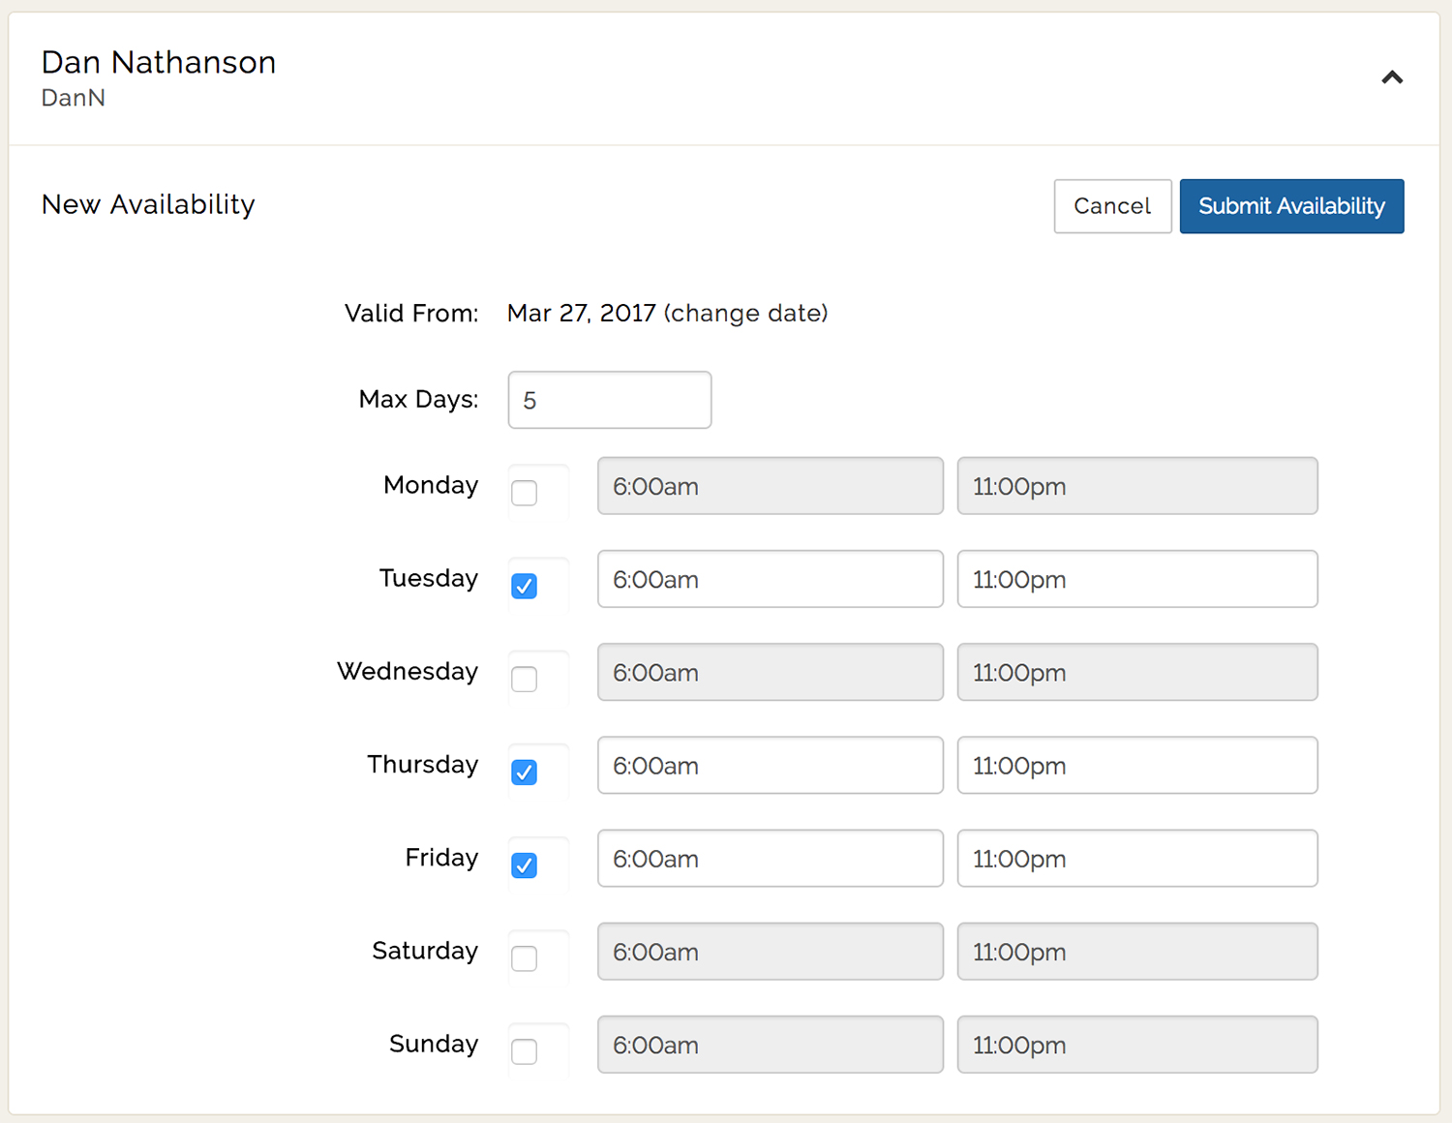1452x1123 pixels.
Task: Open Thursday end time field
Action: 1137,765
